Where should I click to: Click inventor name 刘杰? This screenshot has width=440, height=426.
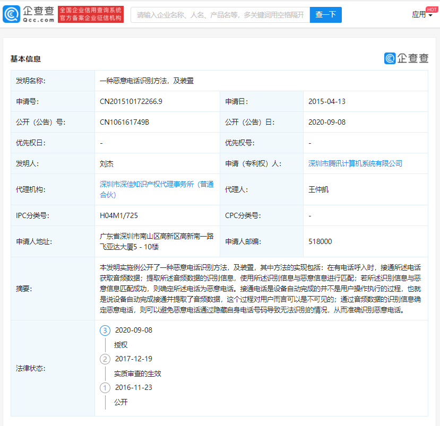click(x=106, y=164)
